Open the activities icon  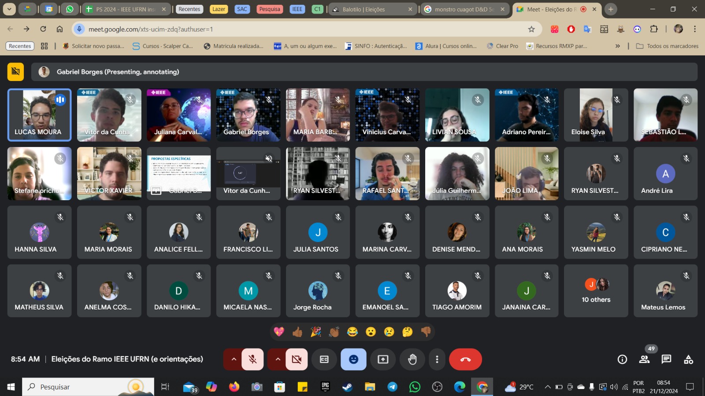(x=688, y=359)
